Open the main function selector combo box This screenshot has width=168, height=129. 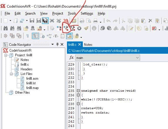[107, 58]
